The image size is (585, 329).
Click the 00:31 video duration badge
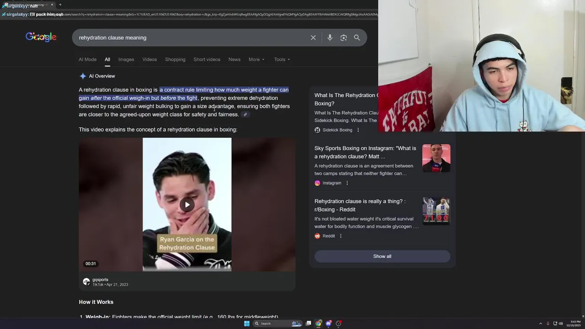coord(90,264)
